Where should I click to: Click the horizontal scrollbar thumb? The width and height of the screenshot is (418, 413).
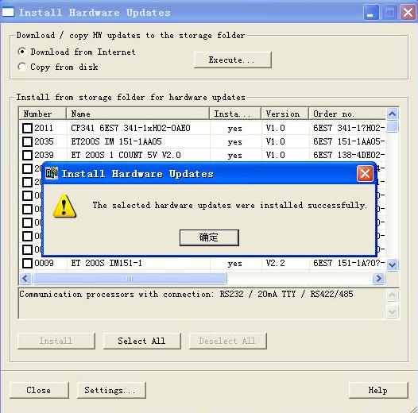(130, 279)
